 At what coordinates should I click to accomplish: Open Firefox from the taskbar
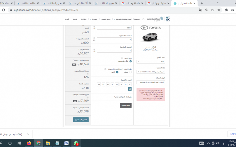pyautogui.click(x=29, y=143)
